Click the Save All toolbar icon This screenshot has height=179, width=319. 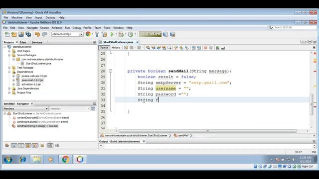[x=28, y=34]
